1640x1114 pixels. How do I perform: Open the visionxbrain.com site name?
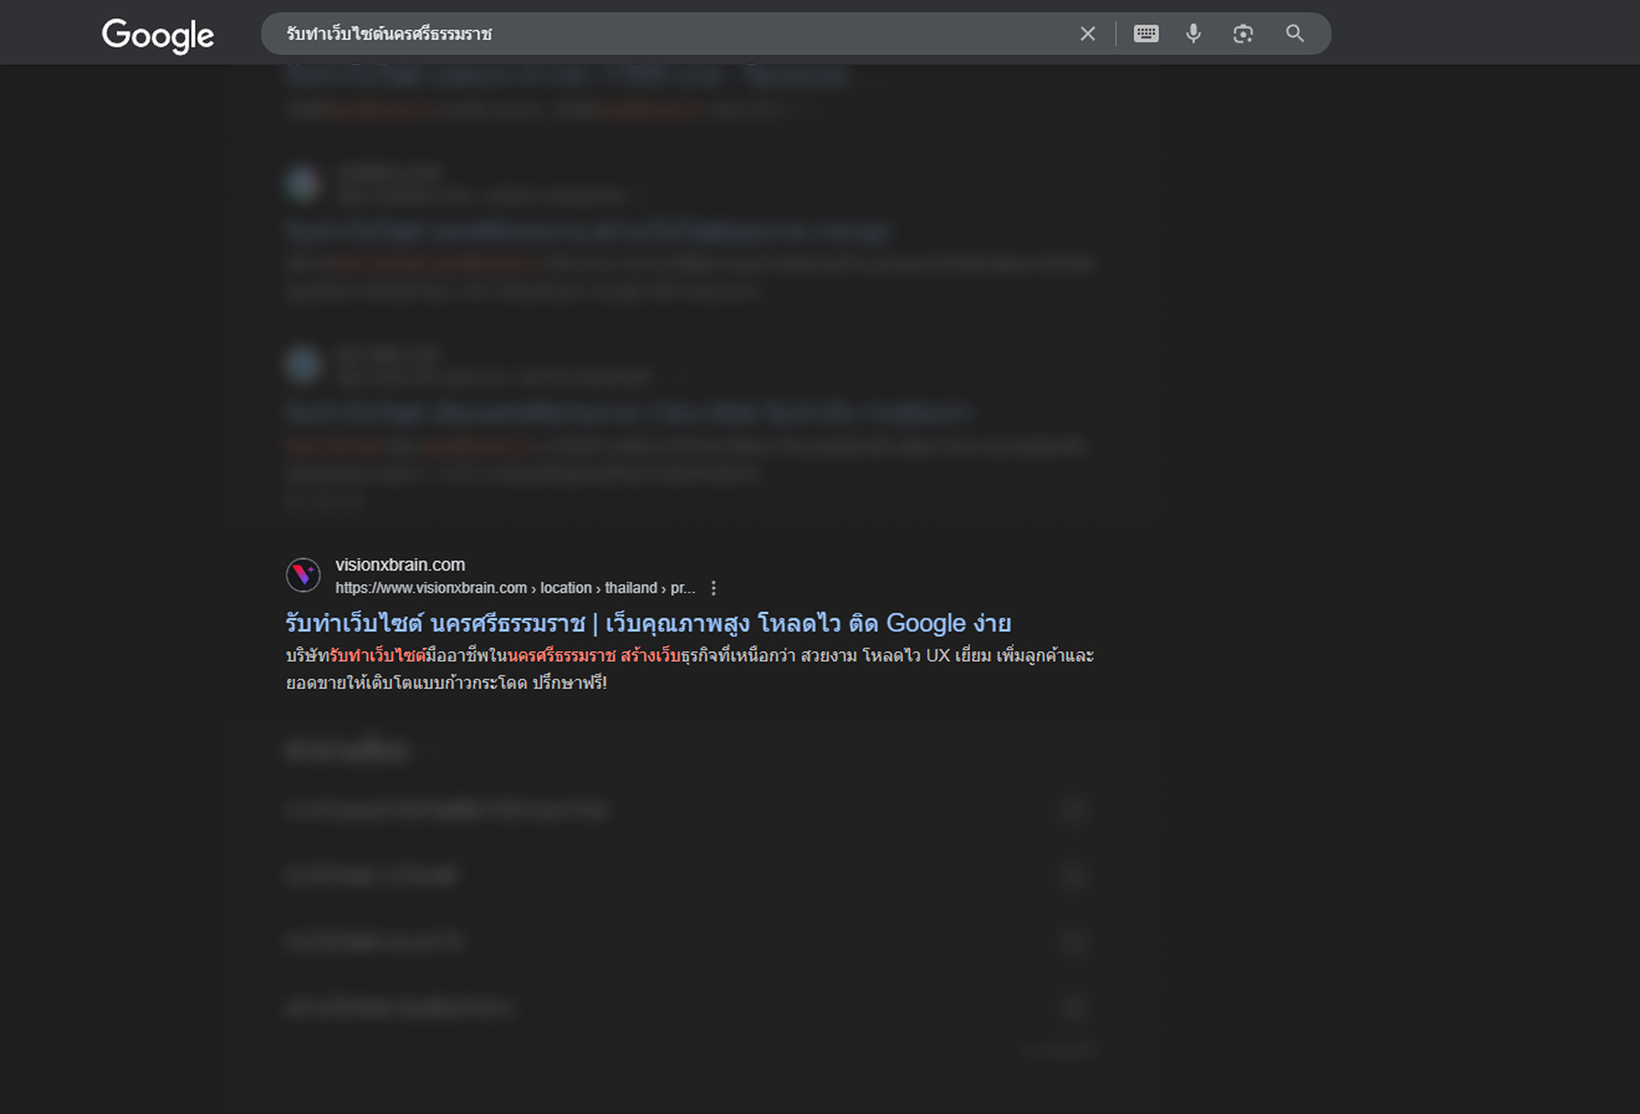click(x=400, y=564)
